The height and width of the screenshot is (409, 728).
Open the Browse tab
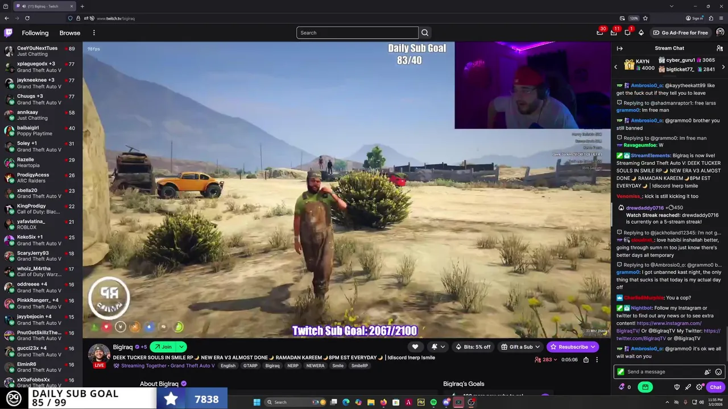[x=70, y=33]
